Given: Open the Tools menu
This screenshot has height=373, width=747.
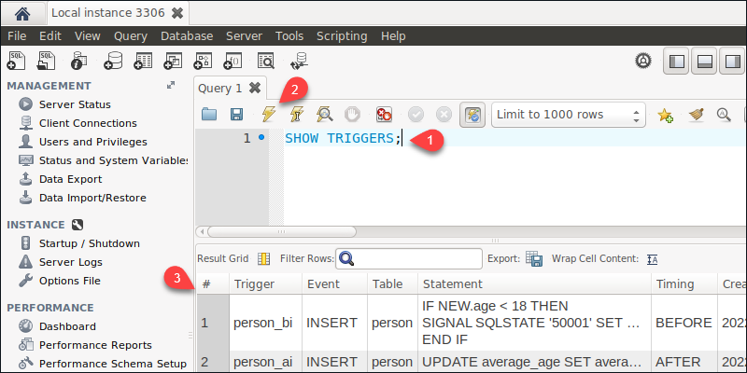Looking at the screenshot, I should pyautogui.click(x=289, y=36).
